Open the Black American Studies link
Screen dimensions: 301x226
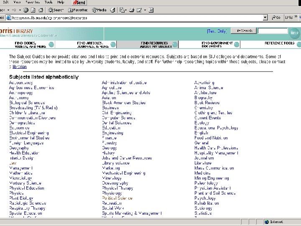point(124,103)
